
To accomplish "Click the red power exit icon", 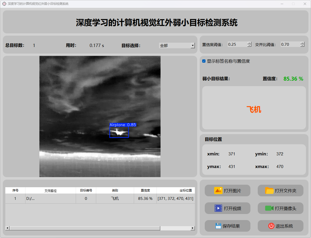I will click(x=271, y=226).
